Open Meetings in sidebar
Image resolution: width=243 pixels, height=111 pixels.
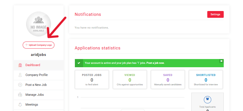point(39,105)
